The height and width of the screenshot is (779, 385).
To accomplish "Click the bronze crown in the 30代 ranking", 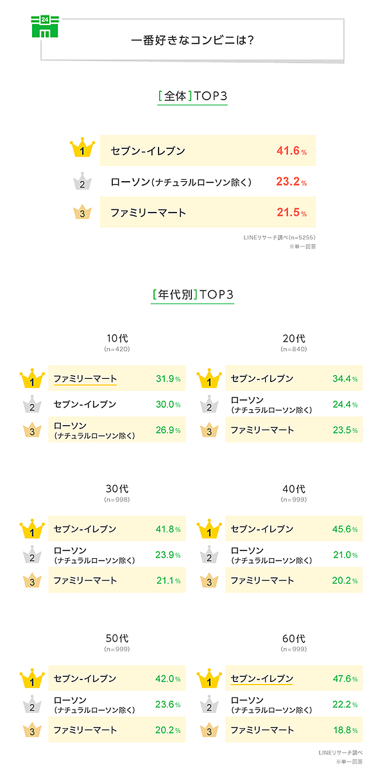I will coord(31,581).
